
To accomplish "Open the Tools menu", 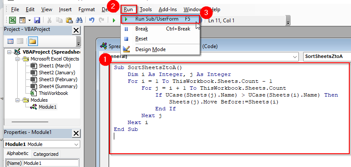I will coord(146,9).
